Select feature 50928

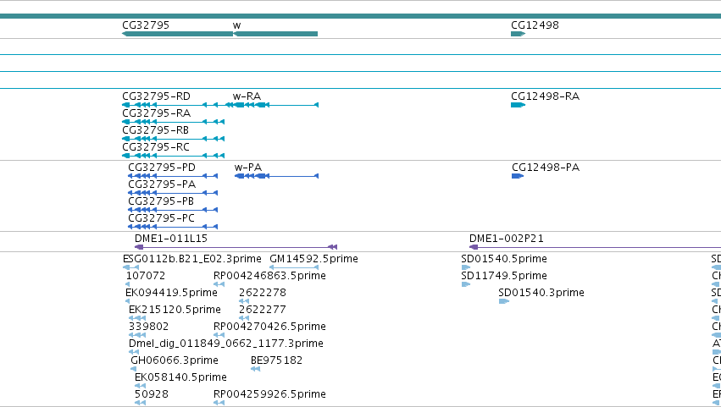click(152, 395)
